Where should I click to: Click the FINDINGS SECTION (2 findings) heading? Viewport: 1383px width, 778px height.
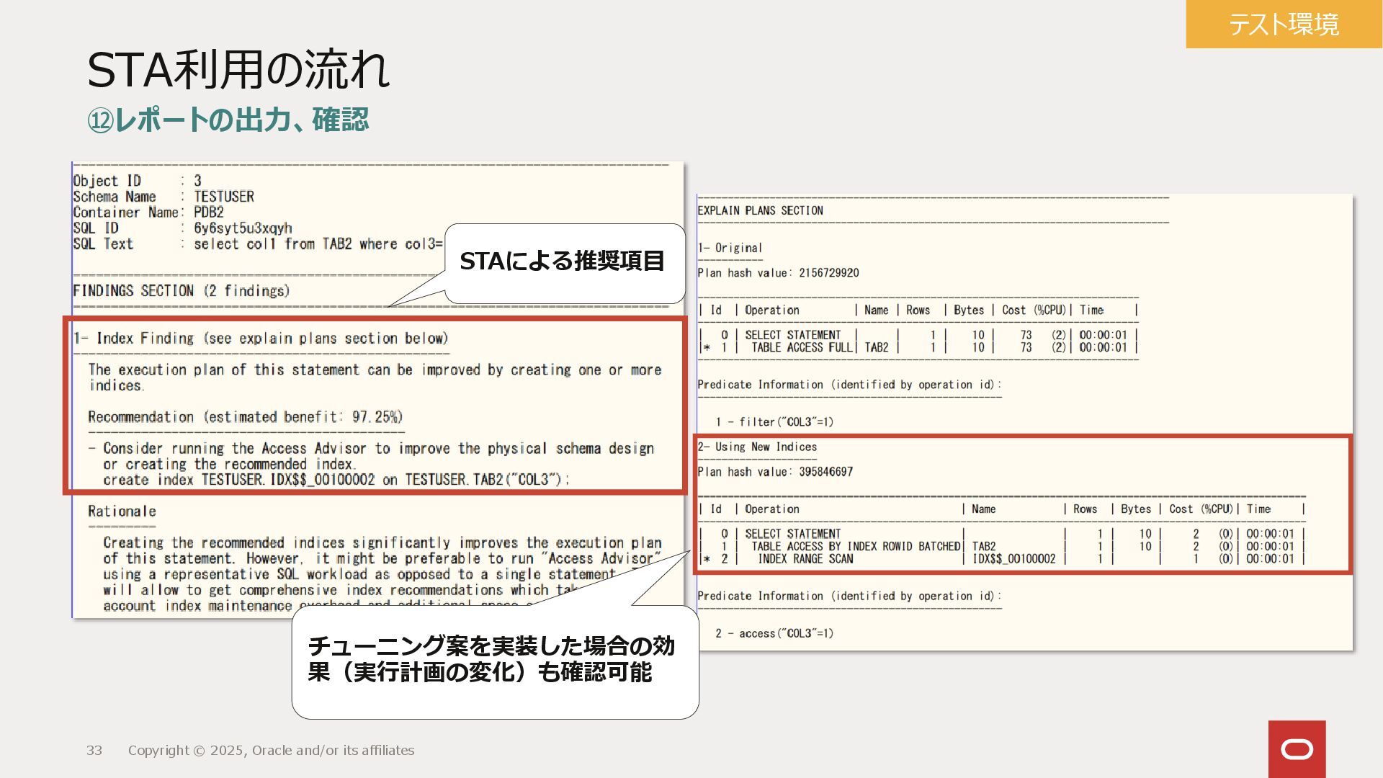[181, 291]
